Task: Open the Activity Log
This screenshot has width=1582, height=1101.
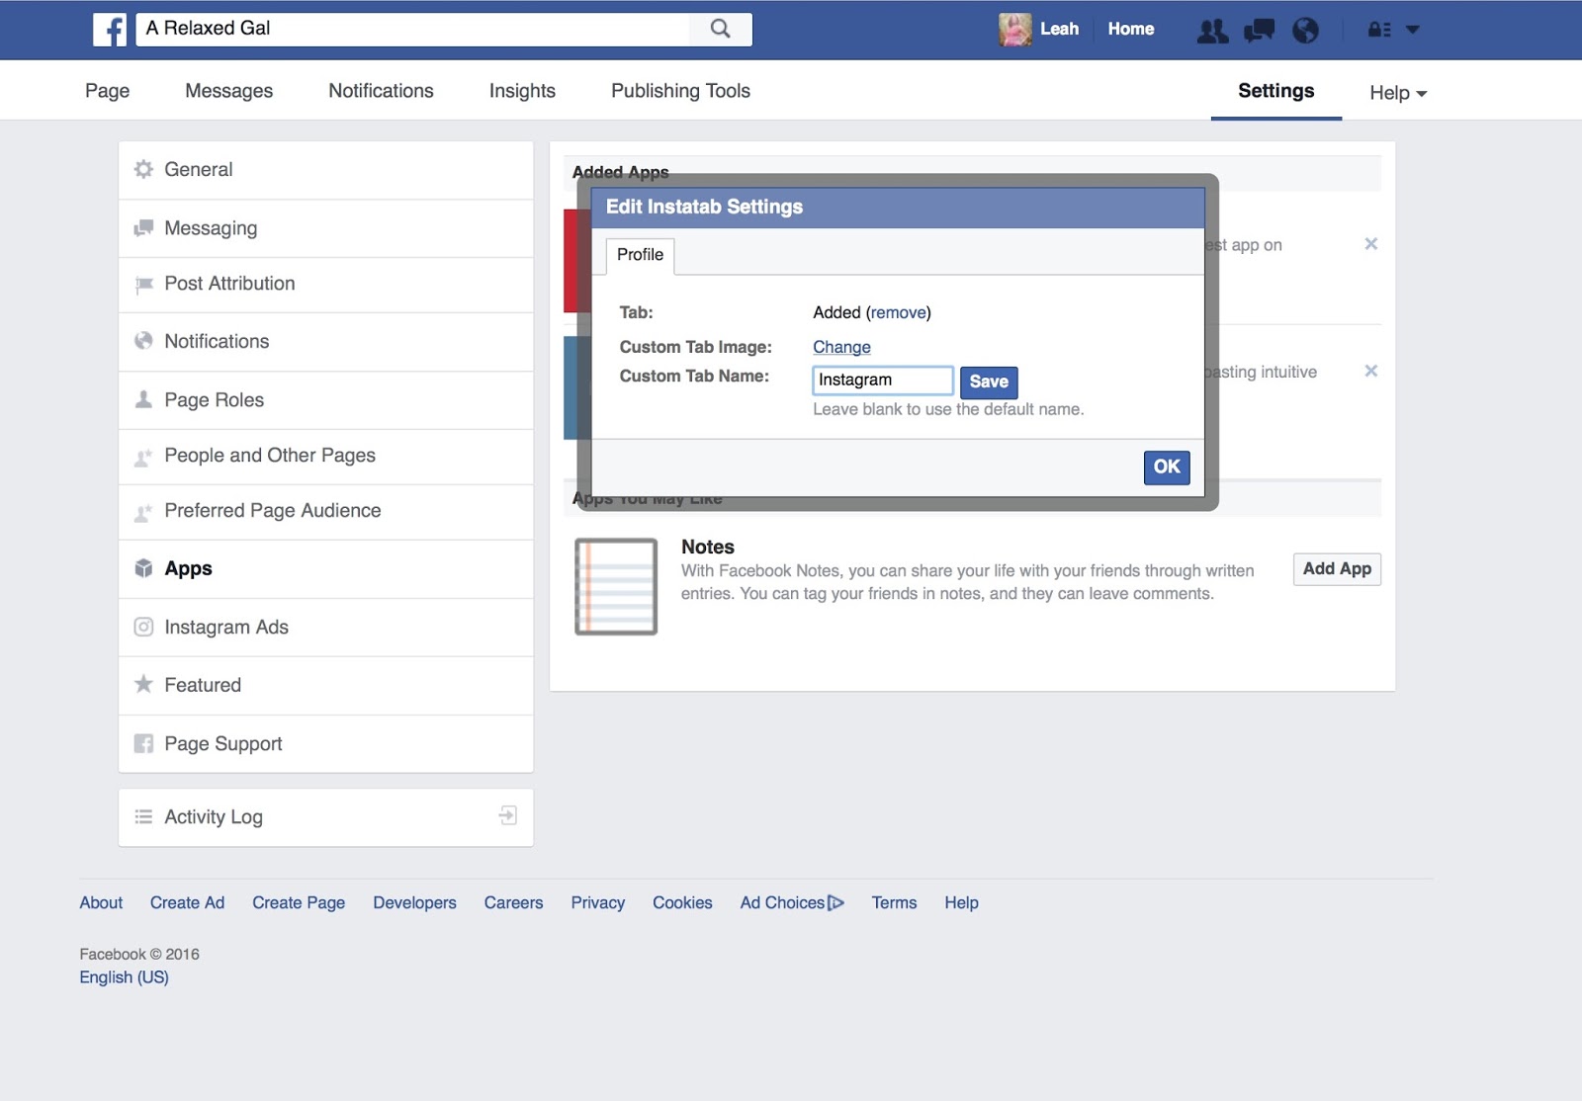Action: [x=326, y=817]
